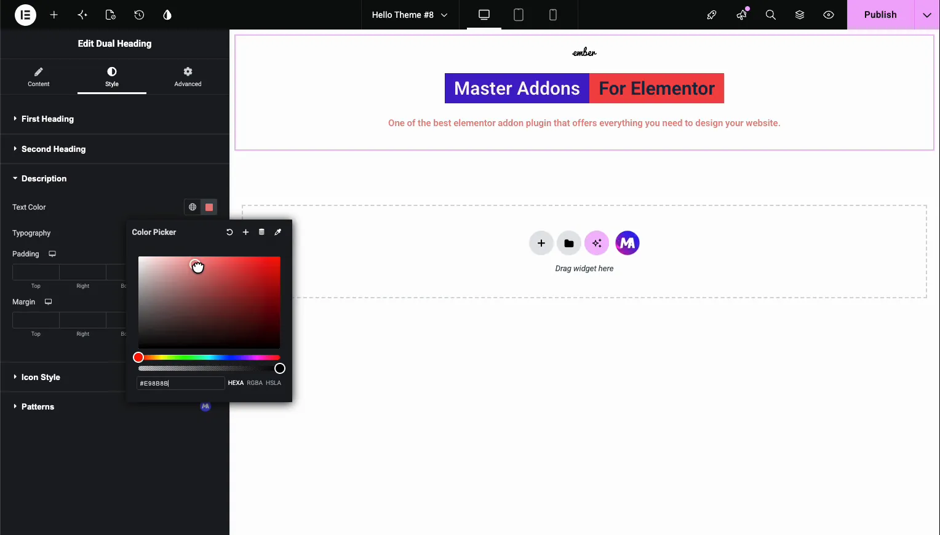This screenshot has width=940, height=535.
Task: Switch to Mobile device view
Action: 553,15
